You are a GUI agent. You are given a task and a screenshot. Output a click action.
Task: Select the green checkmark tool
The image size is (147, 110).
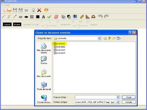click(49, 17)
